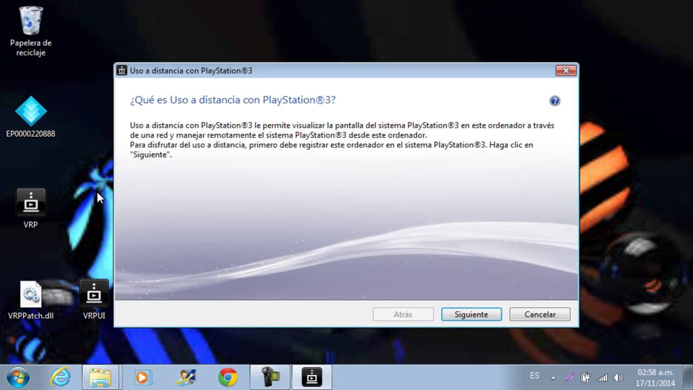The height and width of the screenshot is (390, 693).
Task: Click the window title bar app icon
Action: 122,70
